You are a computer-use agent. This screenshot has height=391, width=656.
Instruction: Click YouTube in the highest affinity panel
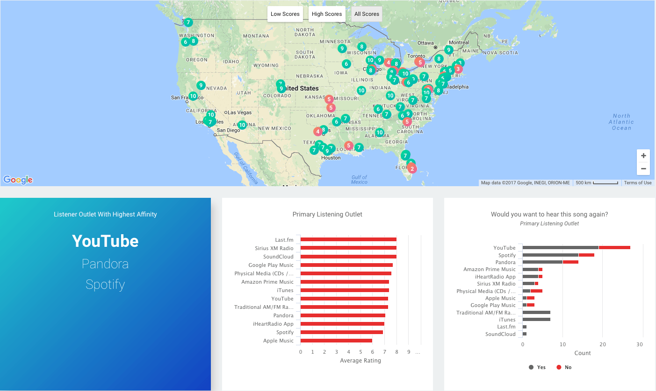click(105, 241)
